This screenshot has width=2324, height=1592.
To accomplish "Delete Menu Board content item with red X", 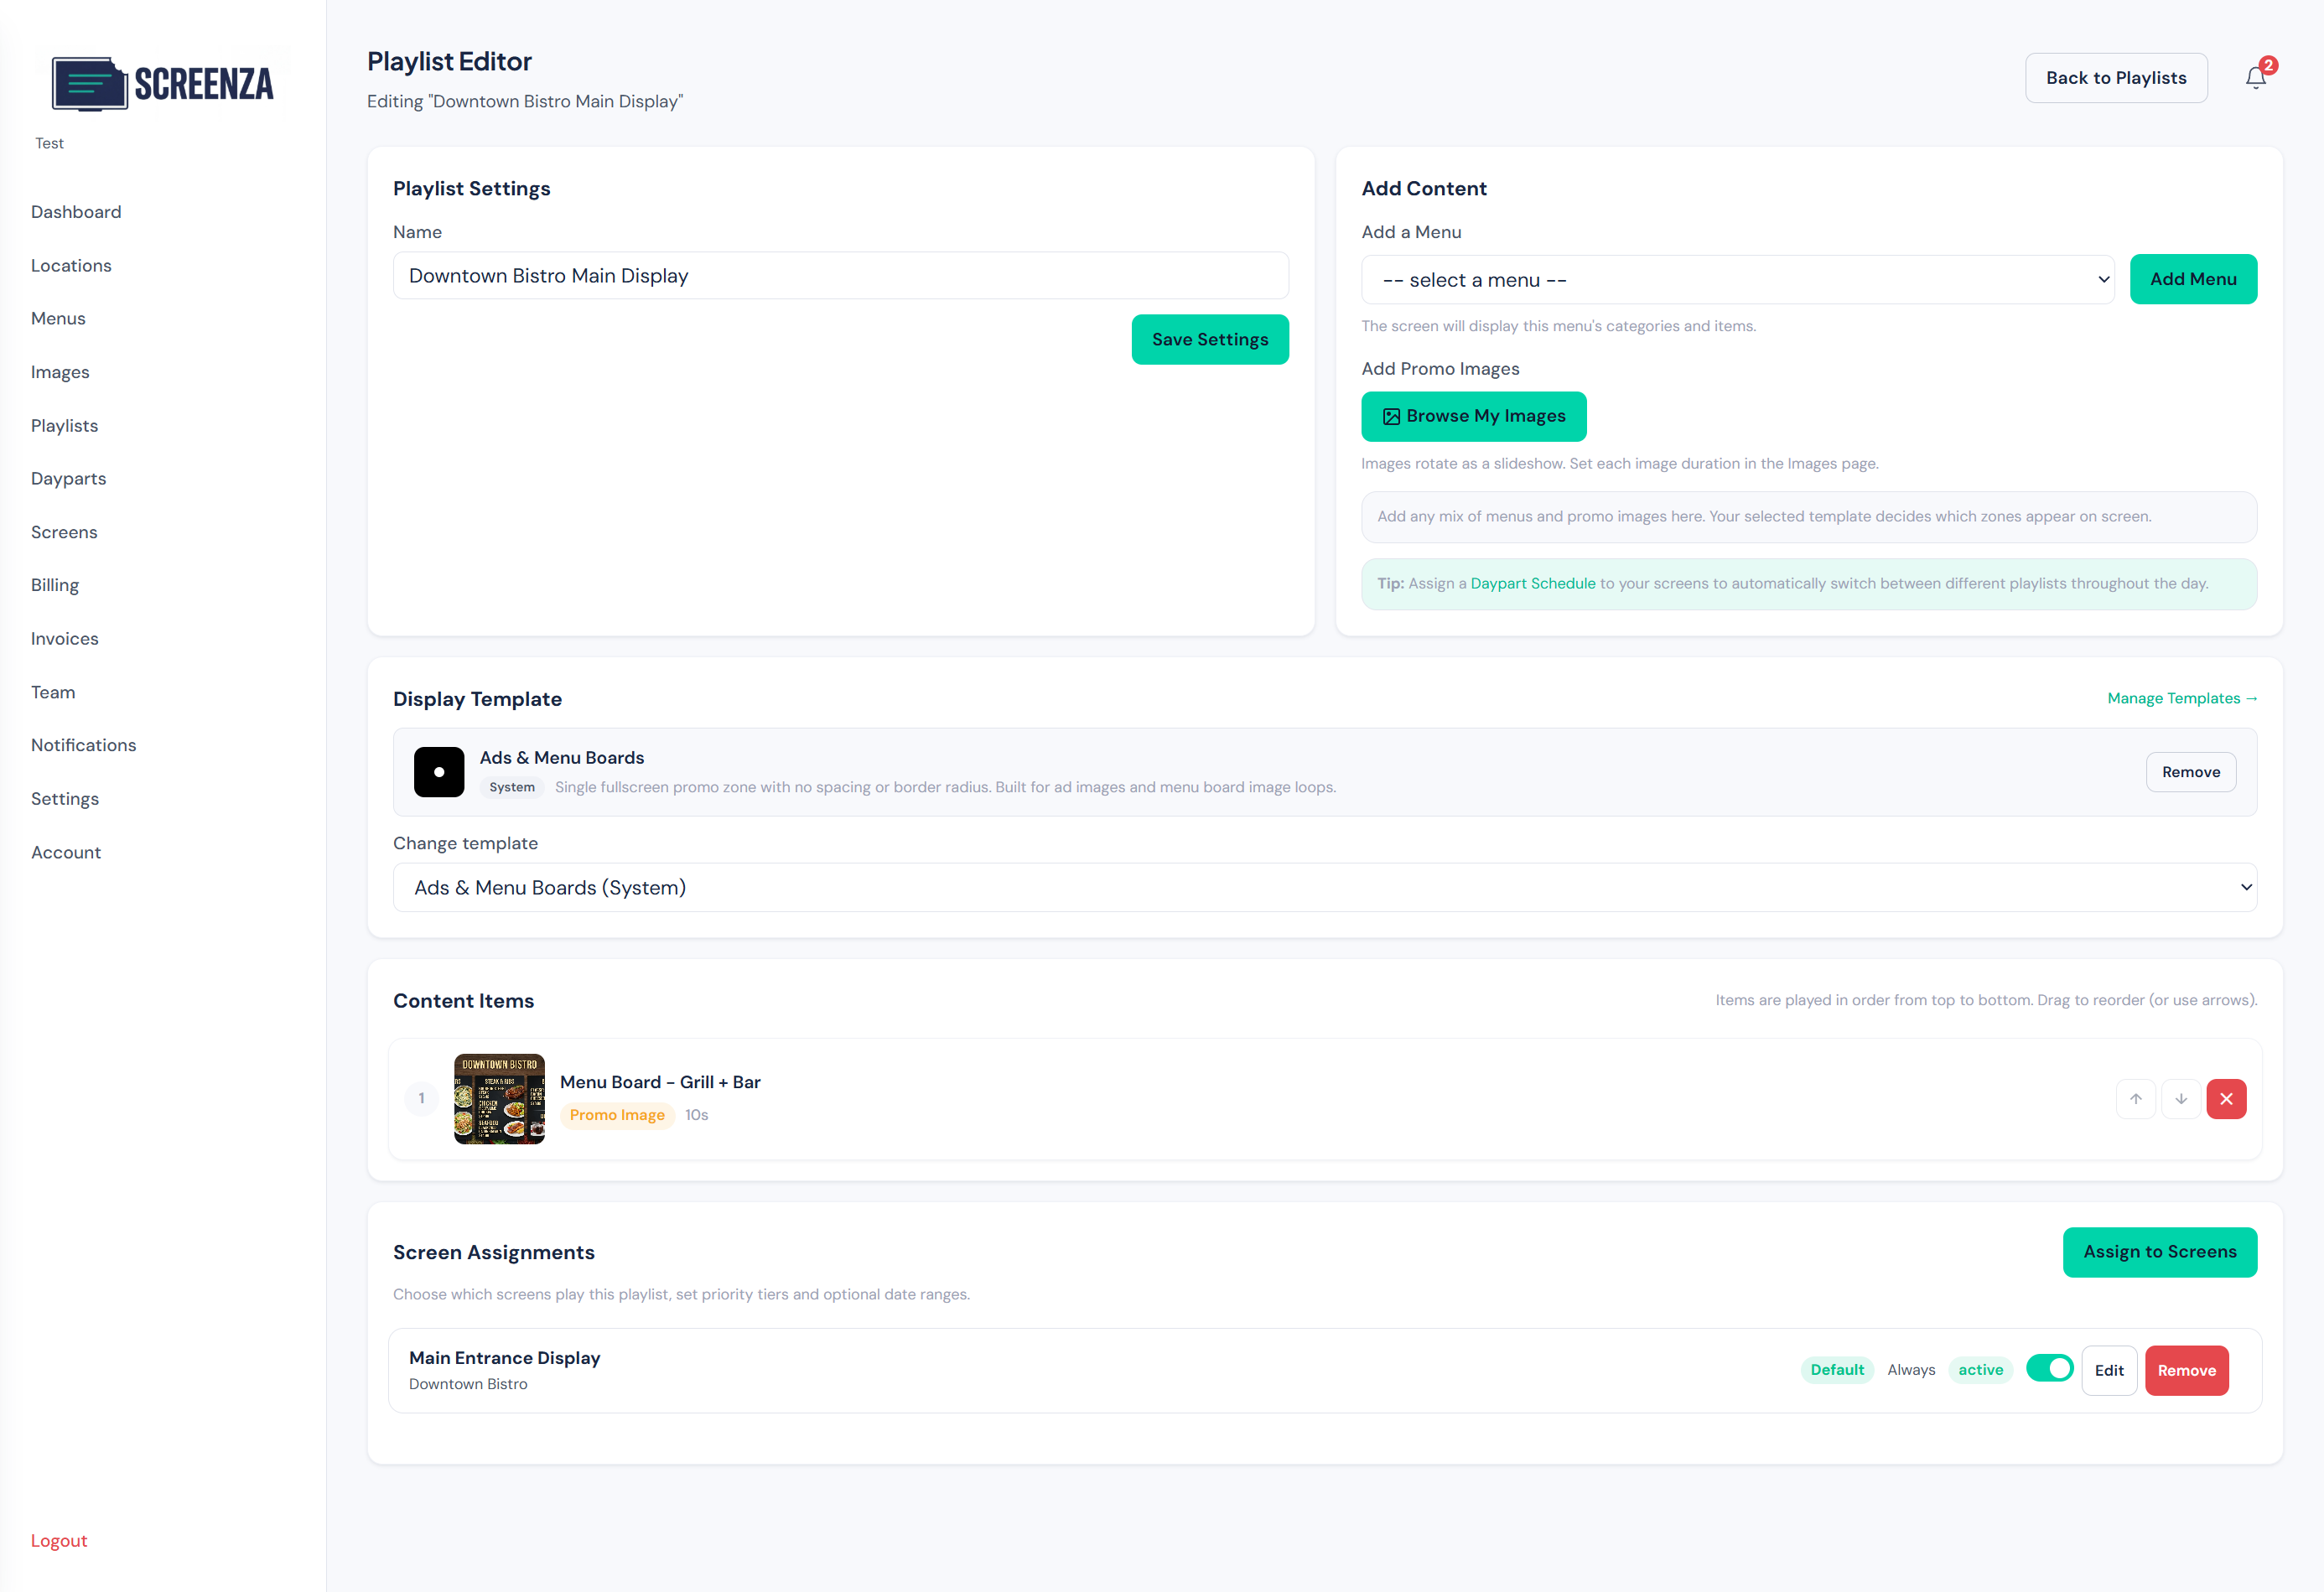I will (x=2226, y=1099).
